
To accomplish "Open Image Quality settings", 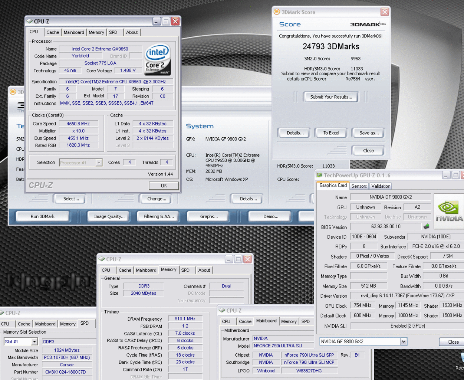I will pos(109,216).
